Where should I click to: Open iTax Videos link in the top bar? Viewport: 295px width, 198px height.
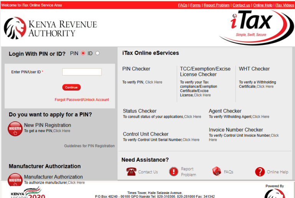tap(285, 5)
